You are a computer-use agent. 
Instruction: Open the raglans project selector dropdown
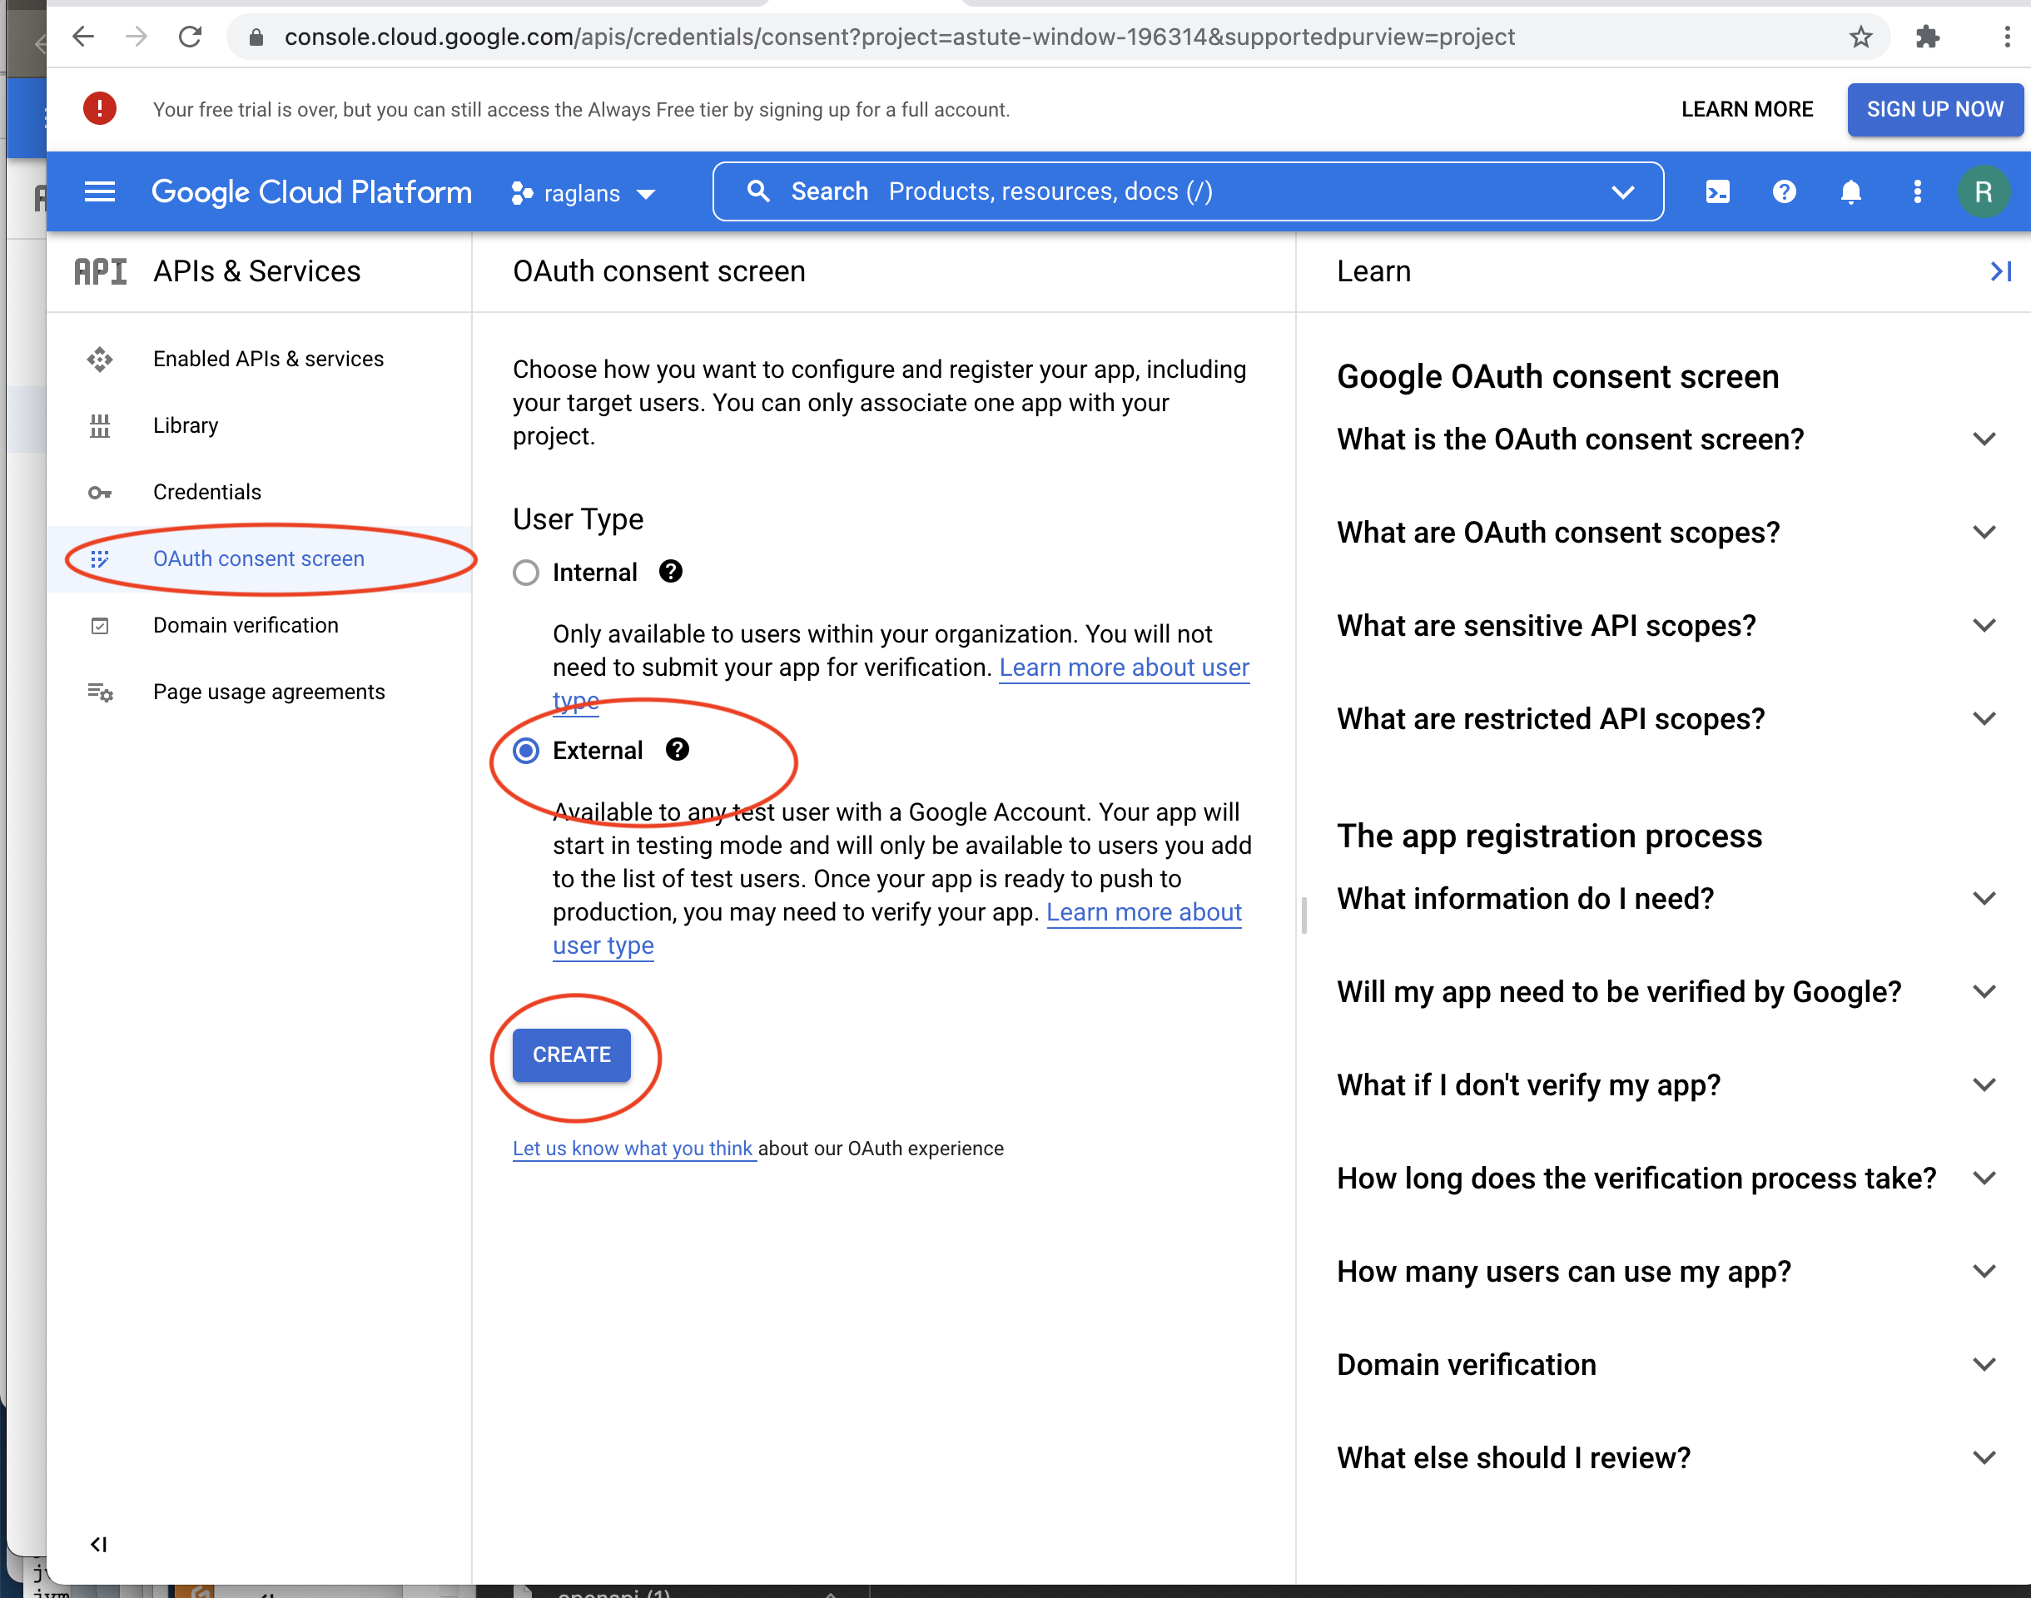(x=583, y=194)
